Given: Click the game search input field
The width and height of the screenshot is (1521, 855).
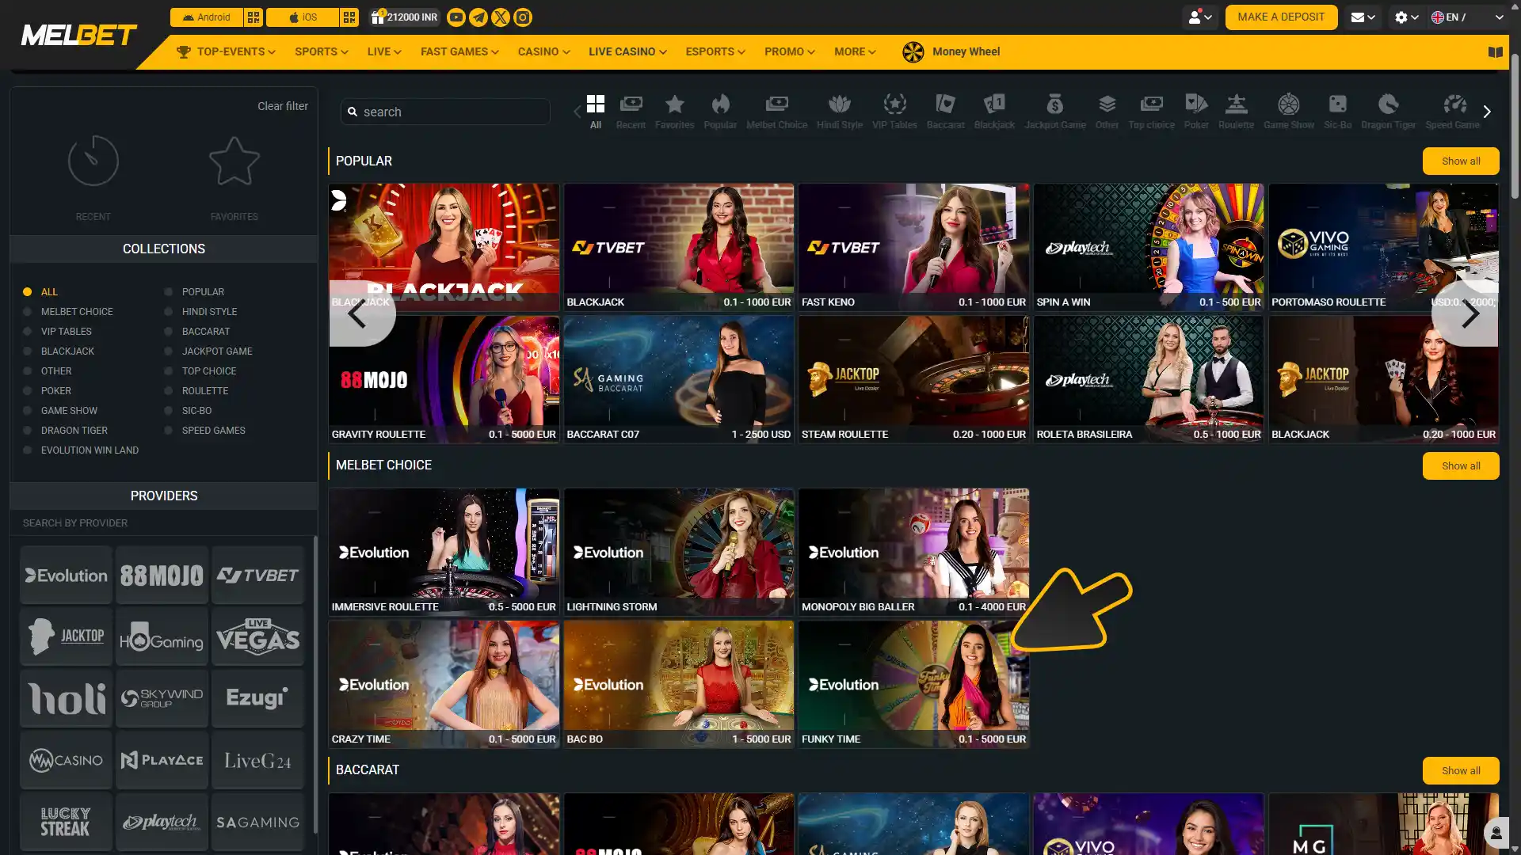Looking at the screenshot, I should [x=445, y=112].
